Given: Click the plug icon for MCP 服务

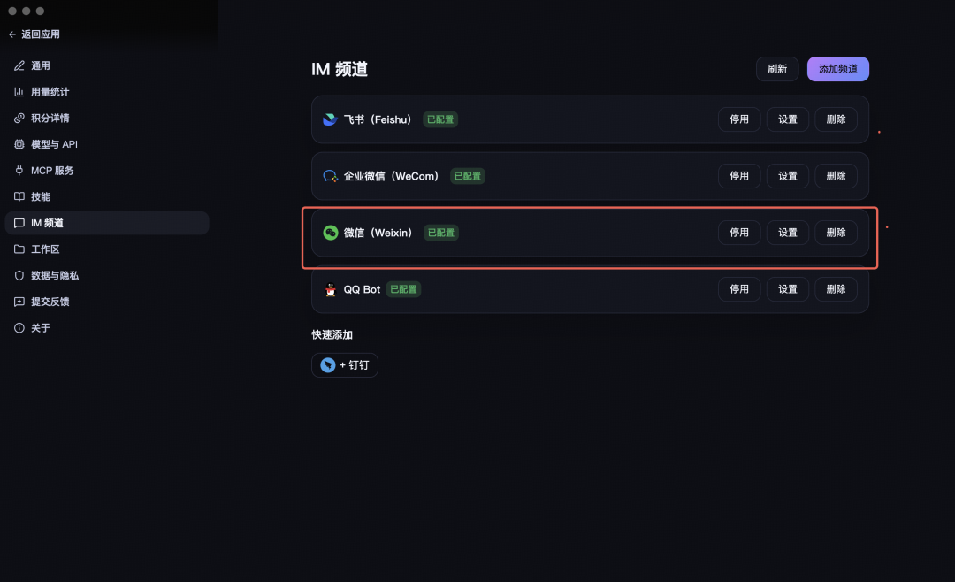Looking at the screenshot, I should (19, 171).
